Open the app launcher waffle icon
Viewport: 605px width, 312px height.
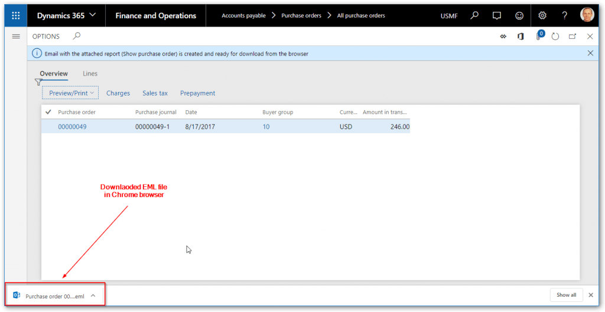click(x=16, y=16)
